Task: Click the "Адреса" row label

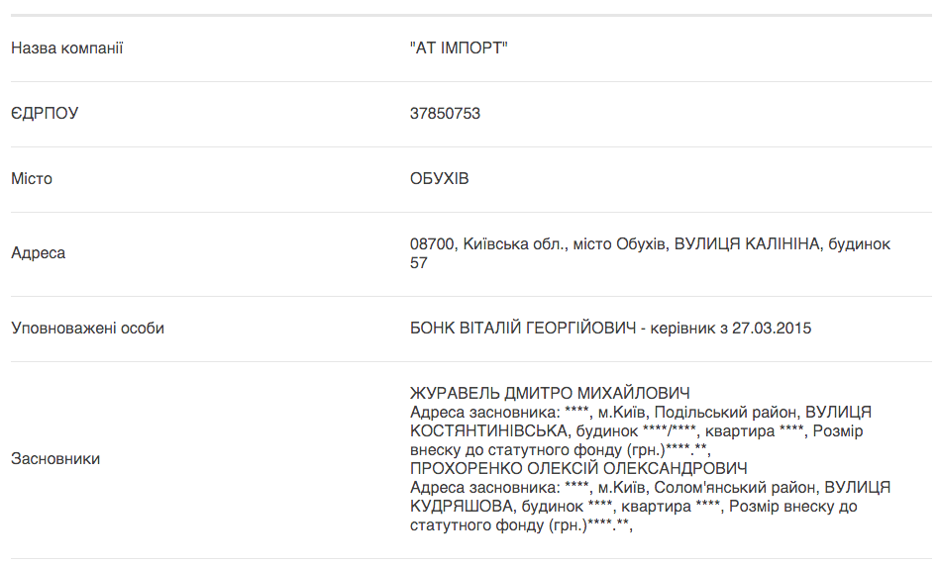Action: [x=38, y=253]
